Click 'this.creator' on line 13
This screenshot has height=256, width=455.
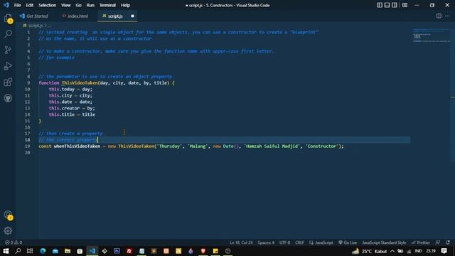tap(64, 108)
